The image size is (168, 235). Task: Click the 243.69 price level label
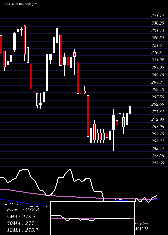(x=158, y=163)
